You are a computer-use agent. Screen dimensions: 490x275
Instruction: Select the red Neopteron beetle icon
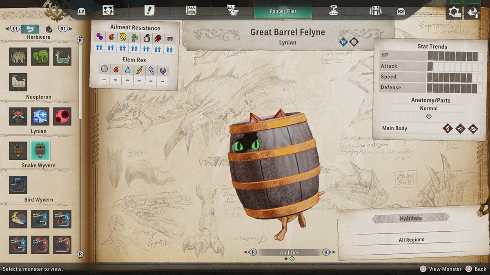click(18, 117)
